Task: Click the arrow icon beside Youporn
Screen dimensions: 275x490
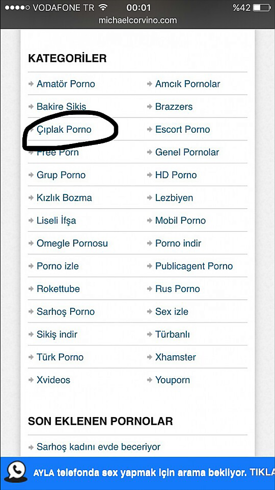Action: 150,380
